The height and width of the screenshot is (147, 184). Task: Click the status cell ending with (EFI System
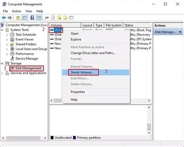point(141,39)
